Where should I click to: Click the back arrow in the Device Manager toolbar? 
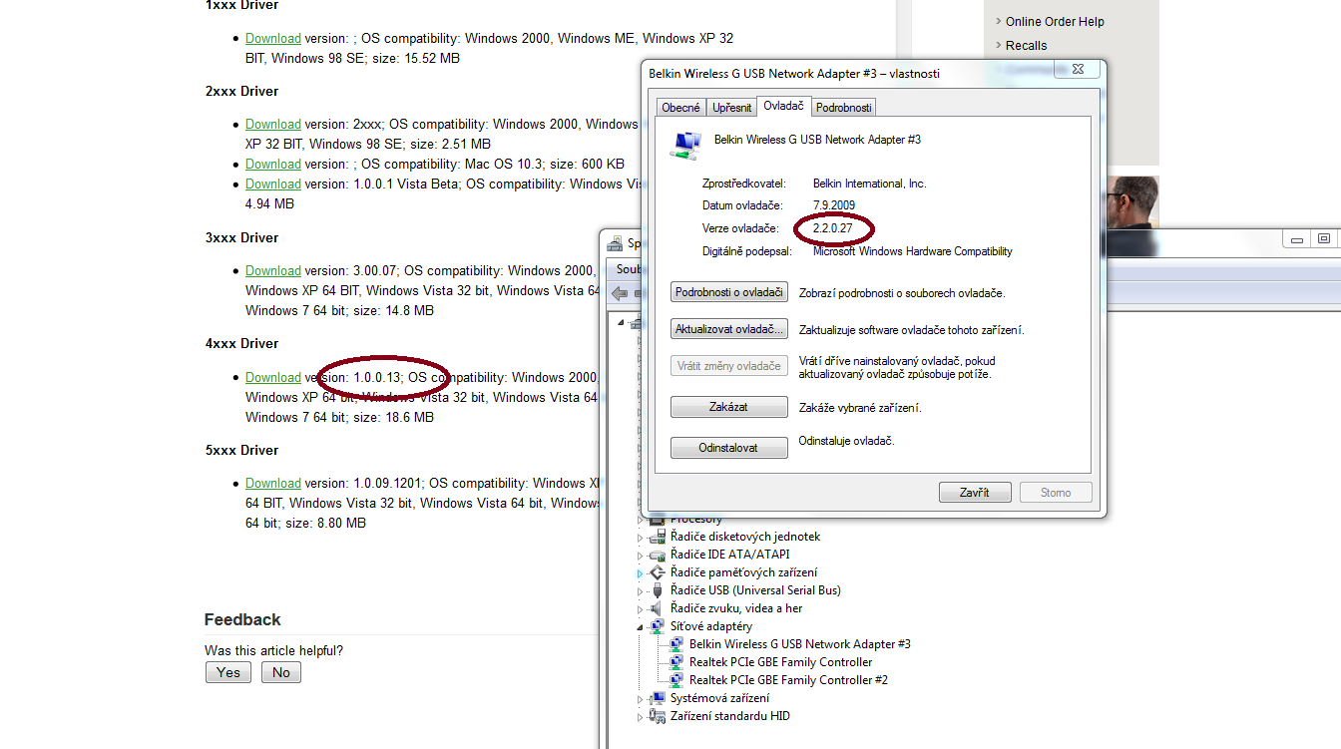point(620,293)
